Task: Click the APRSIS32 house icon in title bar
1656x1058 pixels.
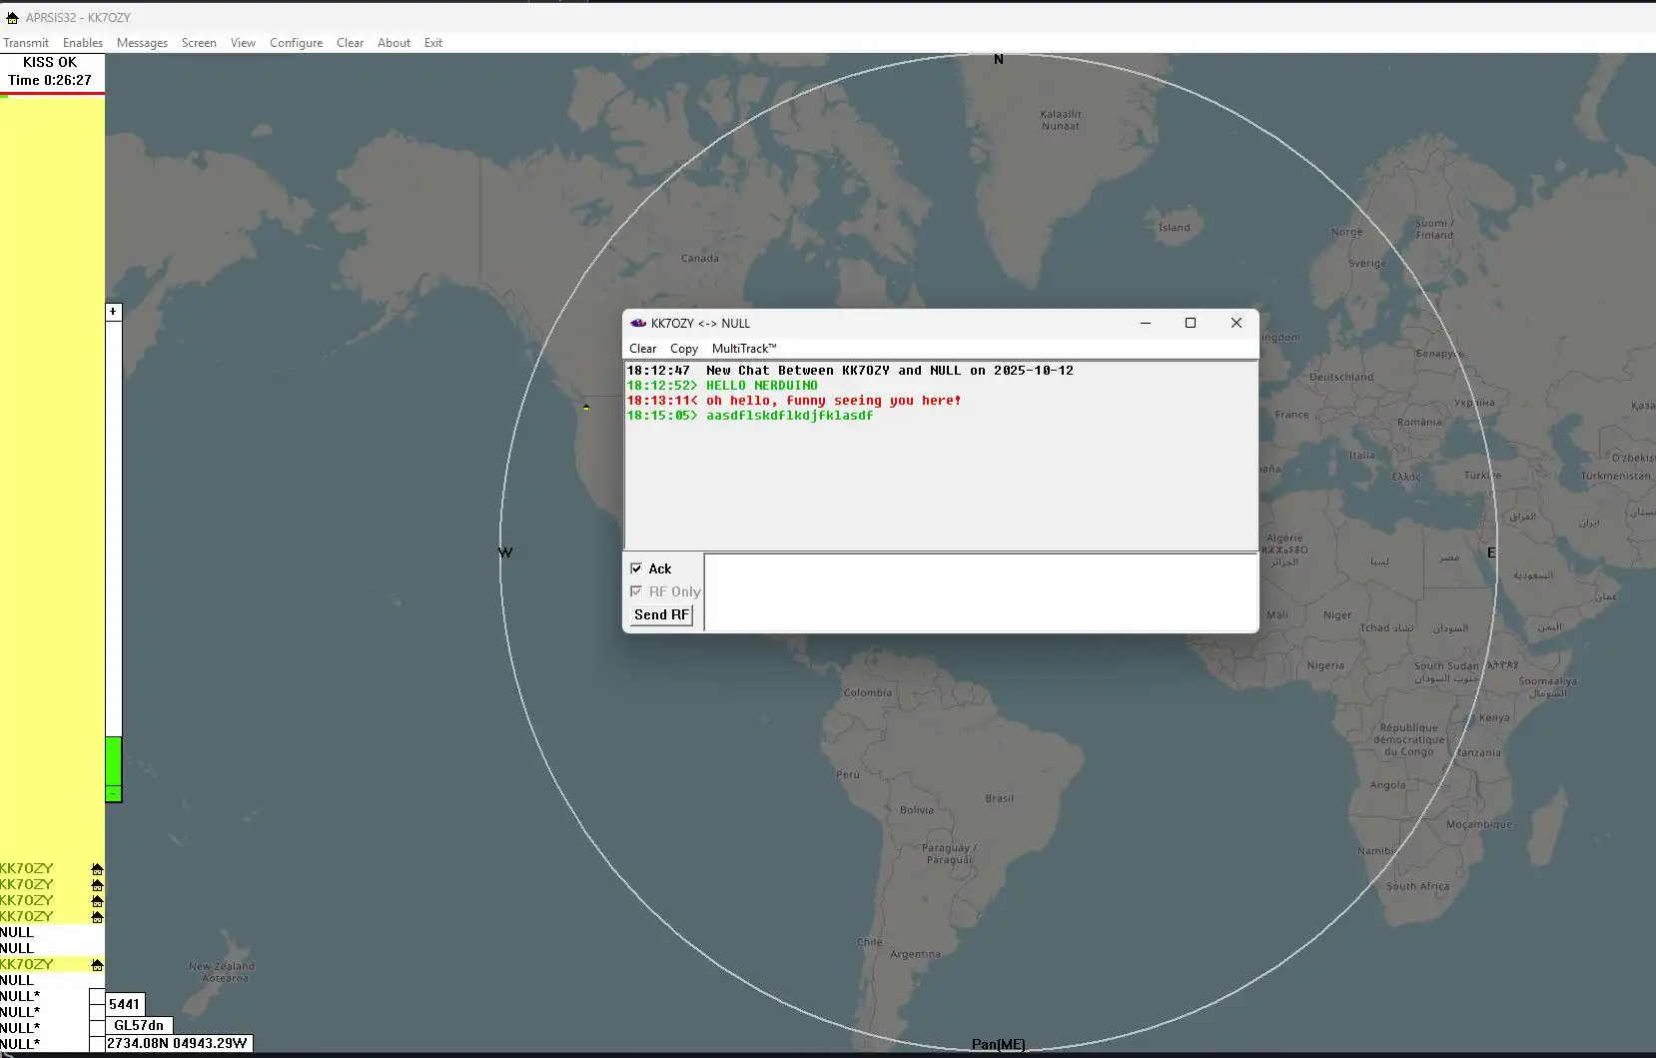Action: click(x=12, y=18)
